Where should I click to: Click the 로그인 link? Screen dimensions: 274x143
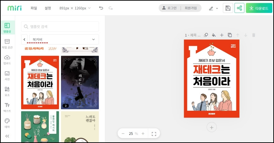coord(169,8)
